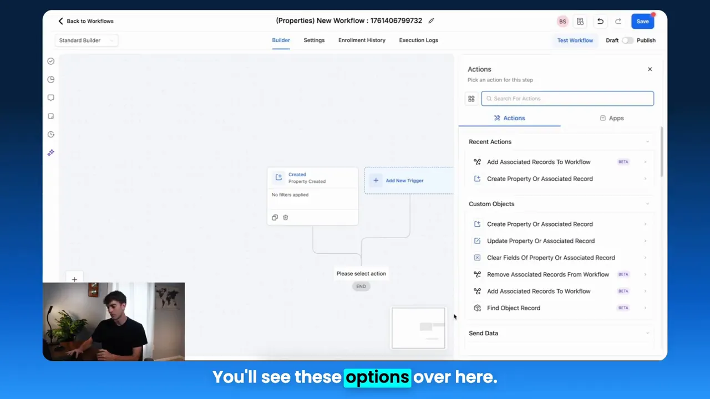Click the plus icon in Add New Trigger
This screenshot has width=710, height=399.
tap(376, 181)
